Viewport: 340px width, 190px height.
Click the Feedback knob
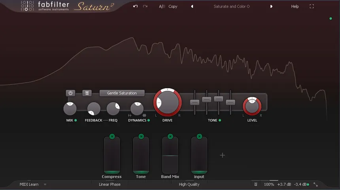(x=94, y=108)
